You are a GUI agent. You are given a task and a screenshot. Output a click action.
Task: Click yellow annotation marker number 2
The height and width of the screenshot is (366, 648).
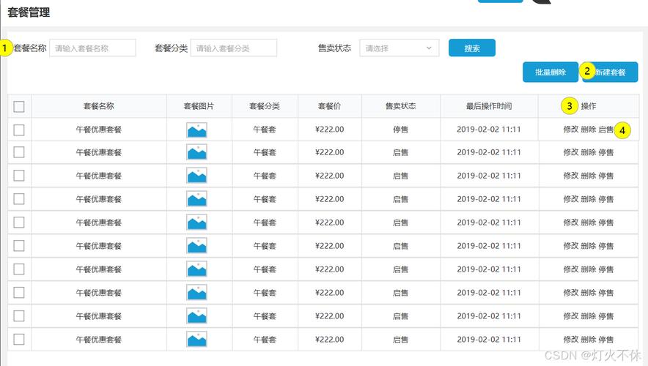coord(586,71)
